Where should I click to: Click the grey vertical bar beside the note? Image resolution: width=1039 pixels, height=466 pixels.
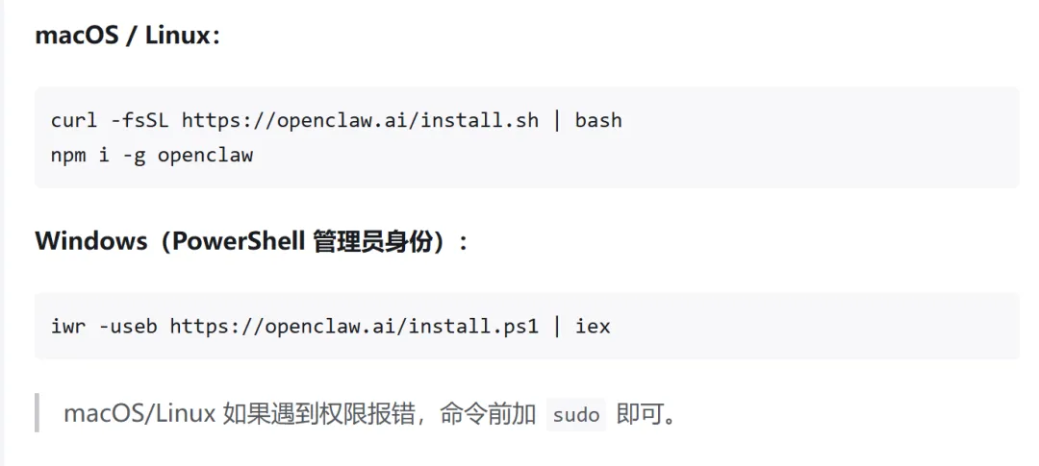coord(37,412)
